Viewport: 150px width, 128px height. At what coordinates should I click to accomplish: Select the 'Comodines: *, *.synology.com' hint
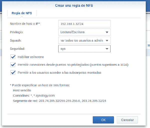coord(34,96)
